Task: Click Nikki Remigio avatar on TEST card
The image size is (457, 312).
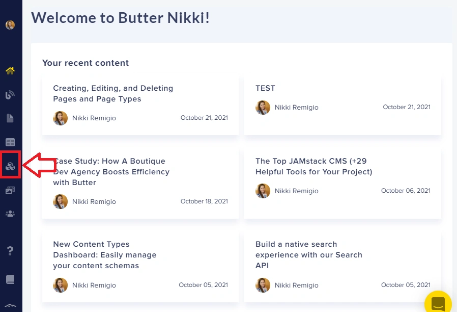Action: (x=263, y=108)
